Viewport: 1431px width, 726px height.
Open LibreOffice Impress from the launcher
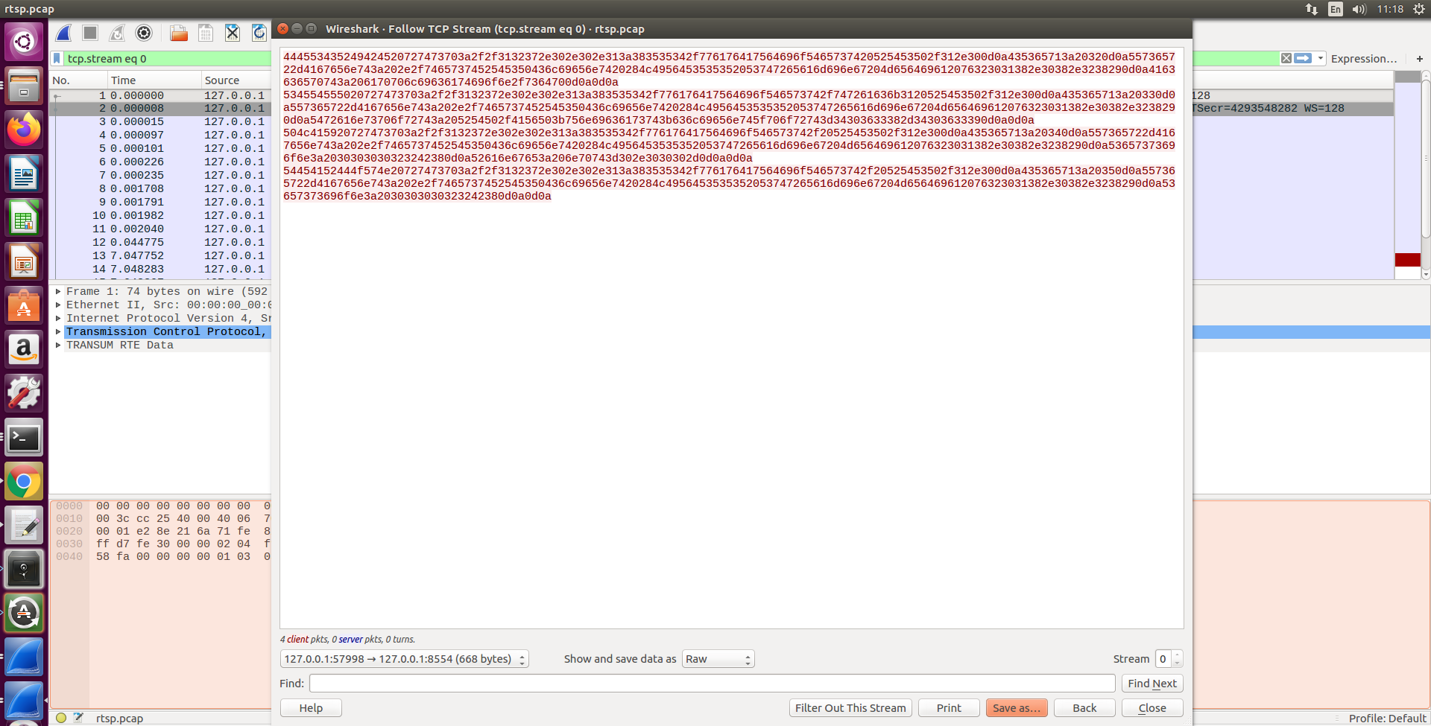[24, 261]
